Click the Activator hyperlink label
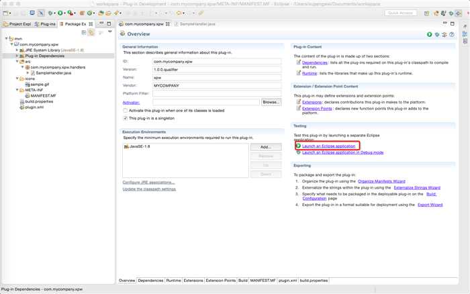 coord(131,103)
